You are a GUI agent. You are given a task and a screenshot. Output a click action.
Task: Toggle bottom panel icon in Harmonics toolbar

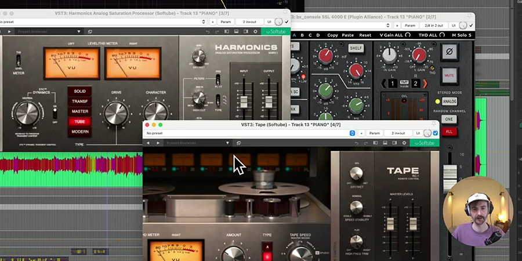[237, 32]
